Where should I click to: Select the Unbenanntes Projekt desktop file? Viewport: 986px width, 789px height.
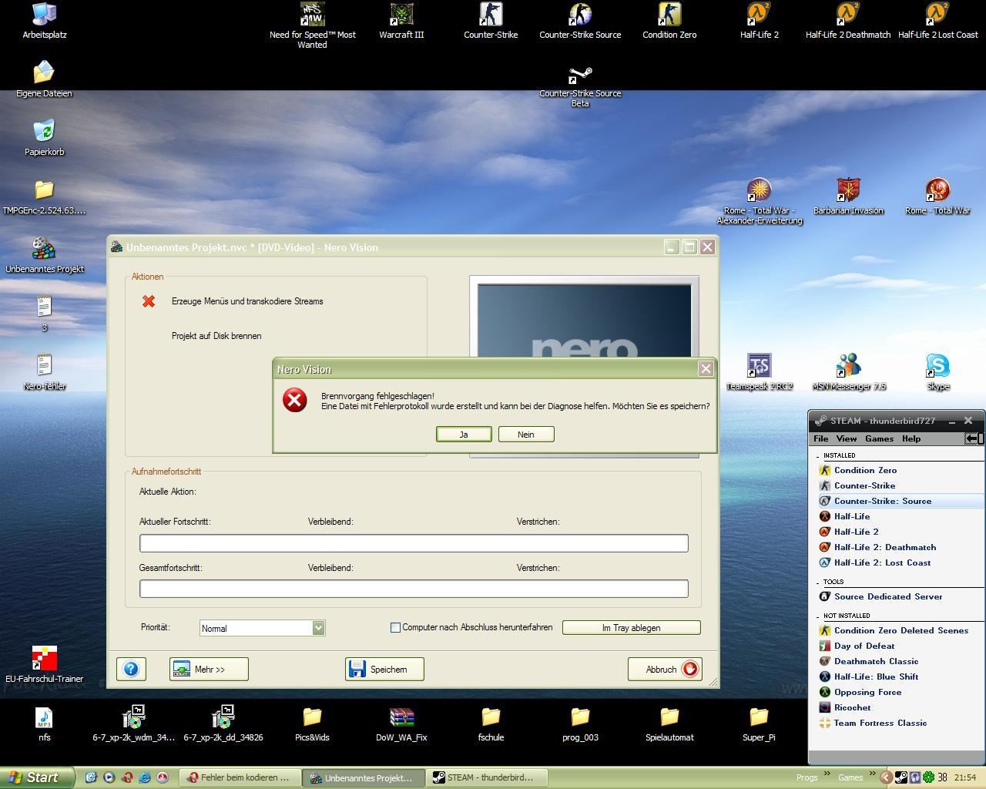pos(45,248)
